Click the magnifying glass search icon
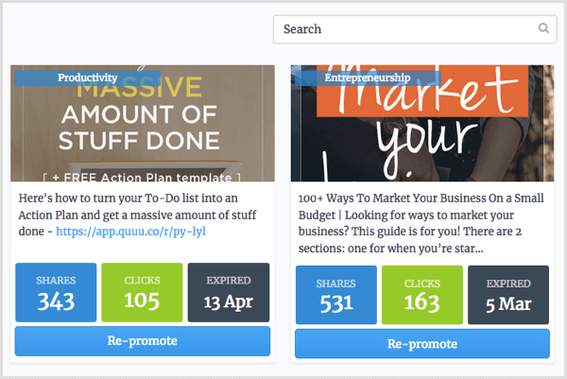The image size is (567, 379). tap(544, 28)
